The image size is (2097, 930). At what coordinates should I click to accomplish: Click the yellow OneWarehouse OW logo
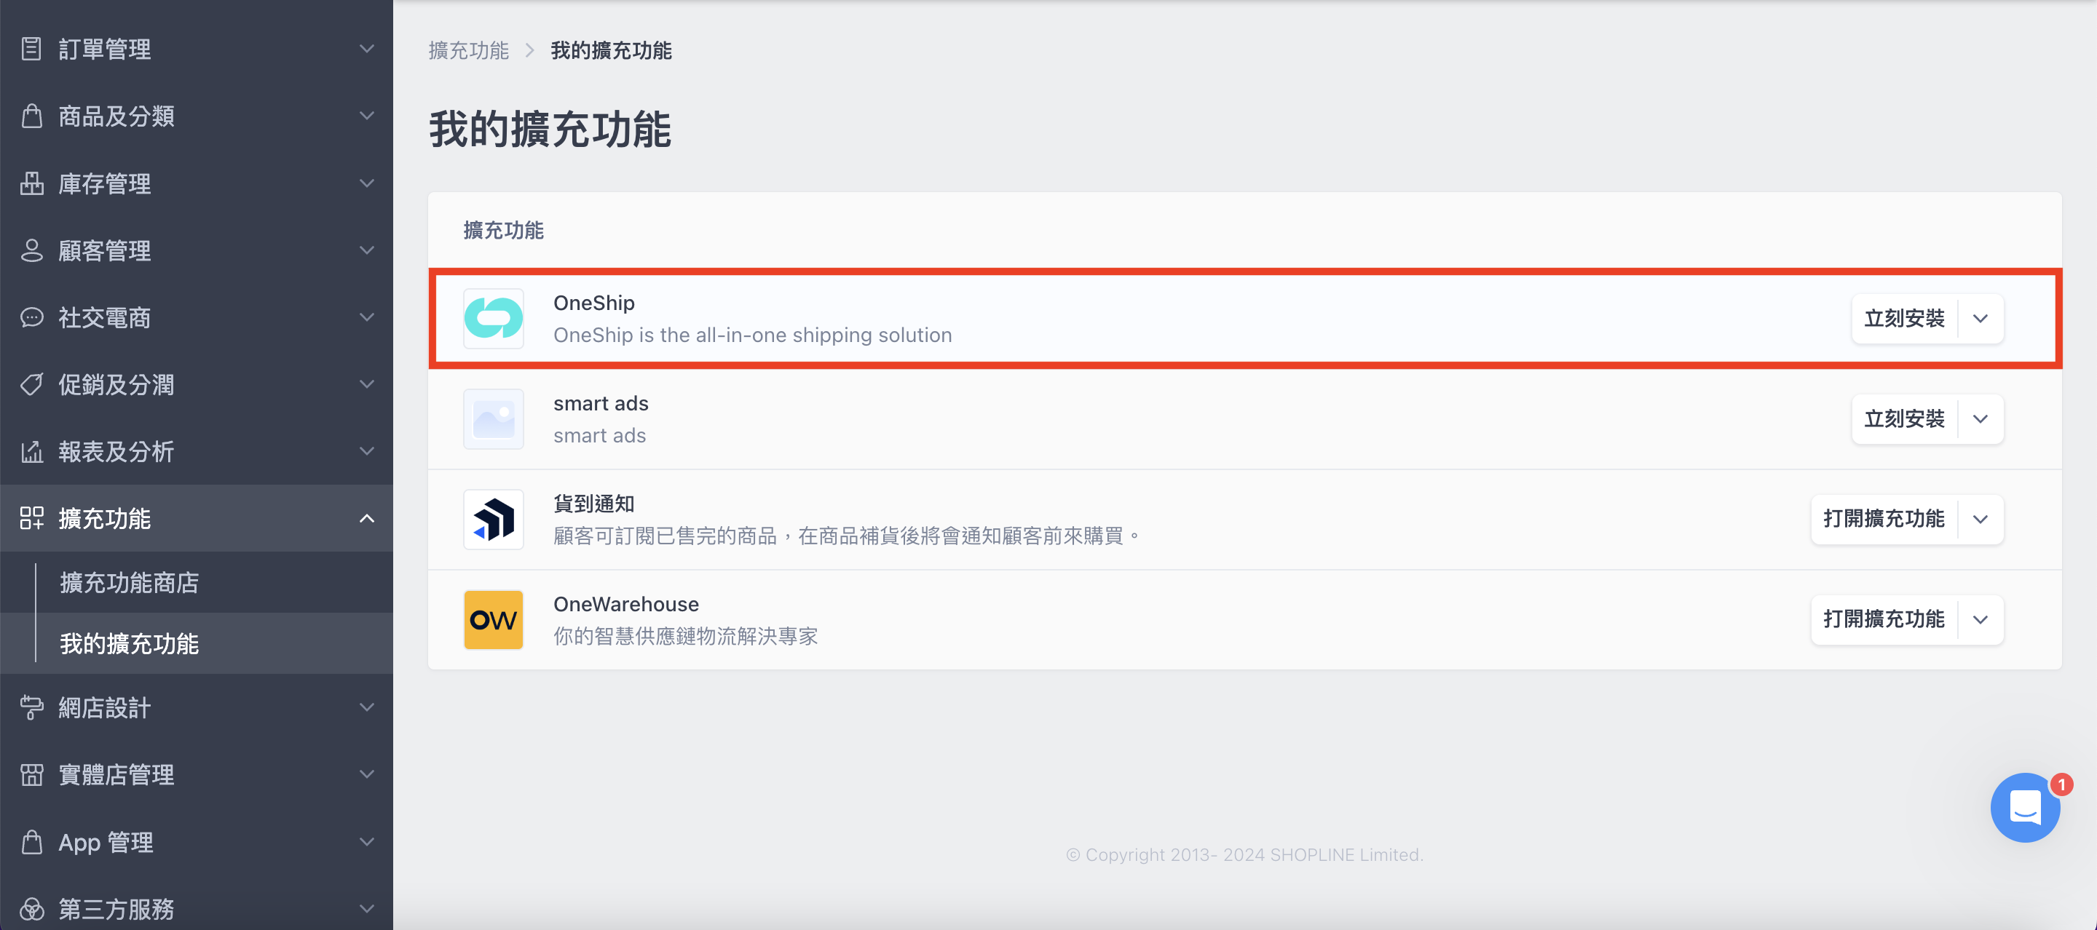(494, 619)
